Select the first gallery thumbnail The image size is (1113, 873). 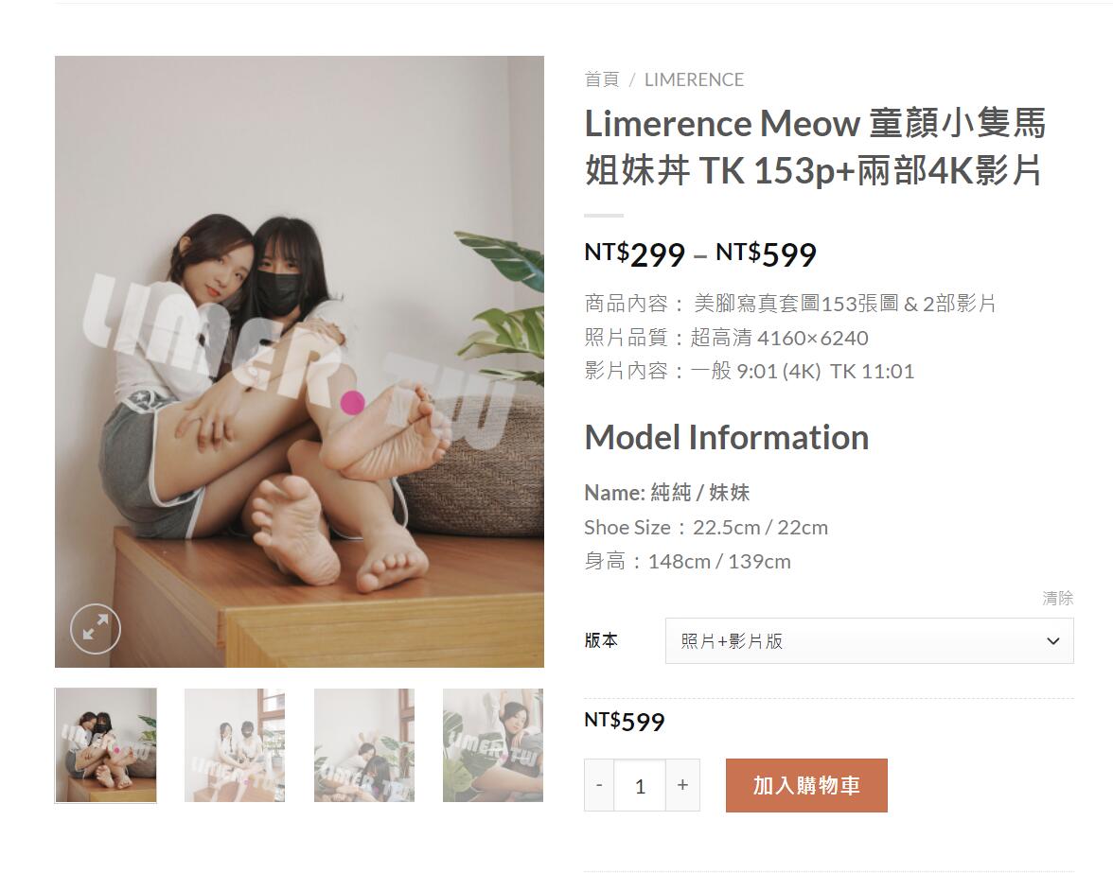coord(106,745)
